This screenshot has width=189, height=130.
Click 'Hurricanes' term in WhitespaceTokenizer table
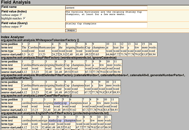pyautogui.click(x=45, y=48)
